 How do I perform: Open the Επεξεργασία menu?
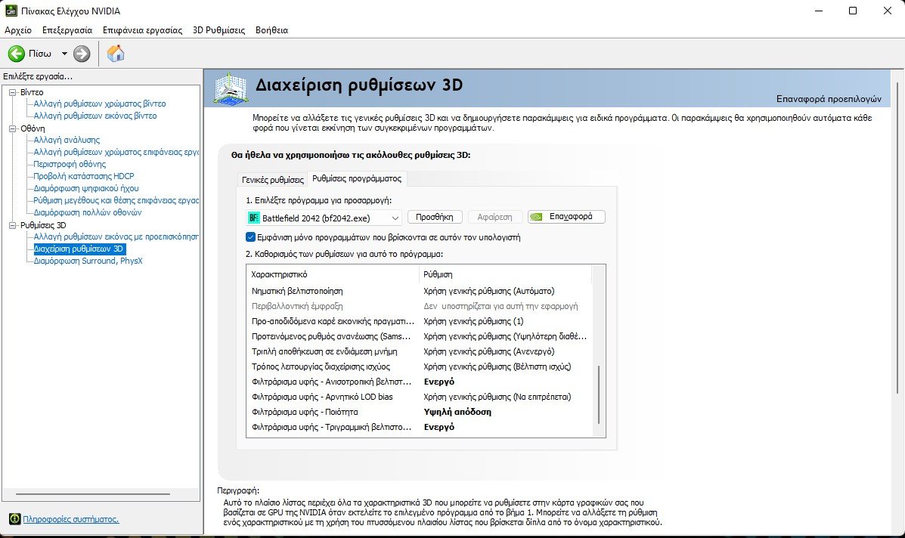pyautogui.click(x=67, y=30)
